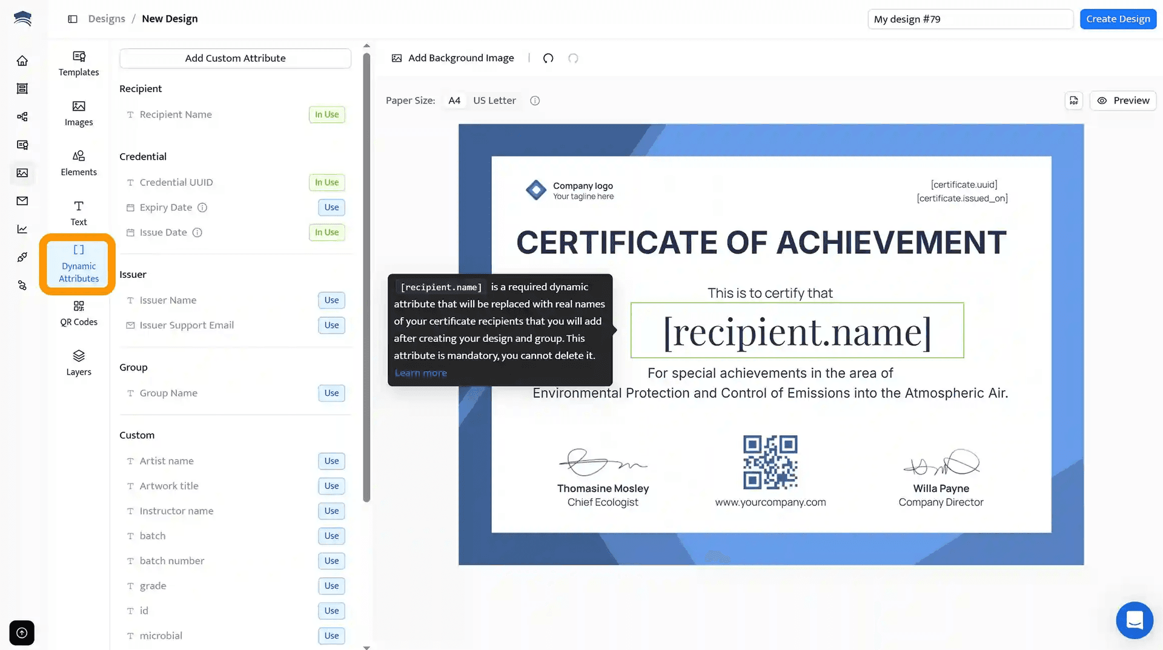Open the Home icon in far-left sidebar
The height and width of the screenshot is (650, 1163).
coord(22,61)
